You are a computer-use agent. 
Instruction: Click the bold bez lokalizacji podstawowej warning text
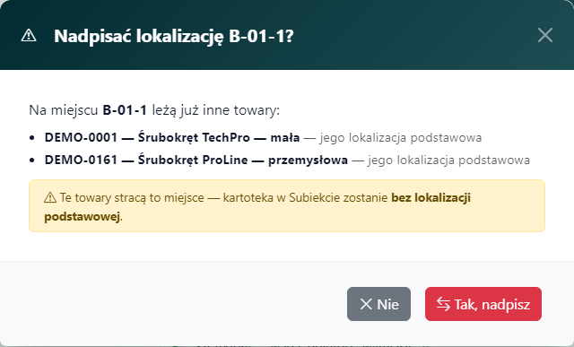(257, 207)
